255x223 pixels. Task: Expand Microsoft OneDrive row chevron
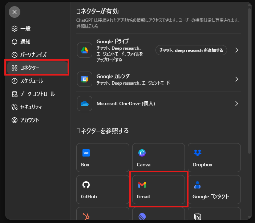pos(236,104)
